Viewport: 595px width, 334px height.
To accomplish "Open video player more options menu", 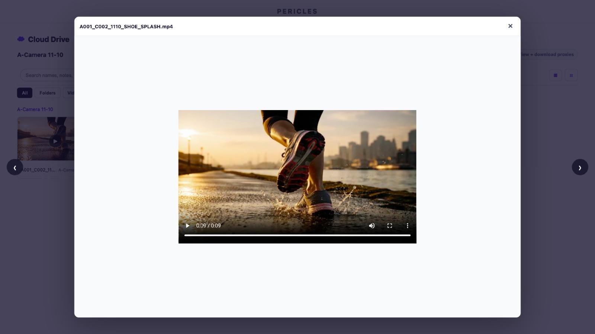I will [407, 226].
